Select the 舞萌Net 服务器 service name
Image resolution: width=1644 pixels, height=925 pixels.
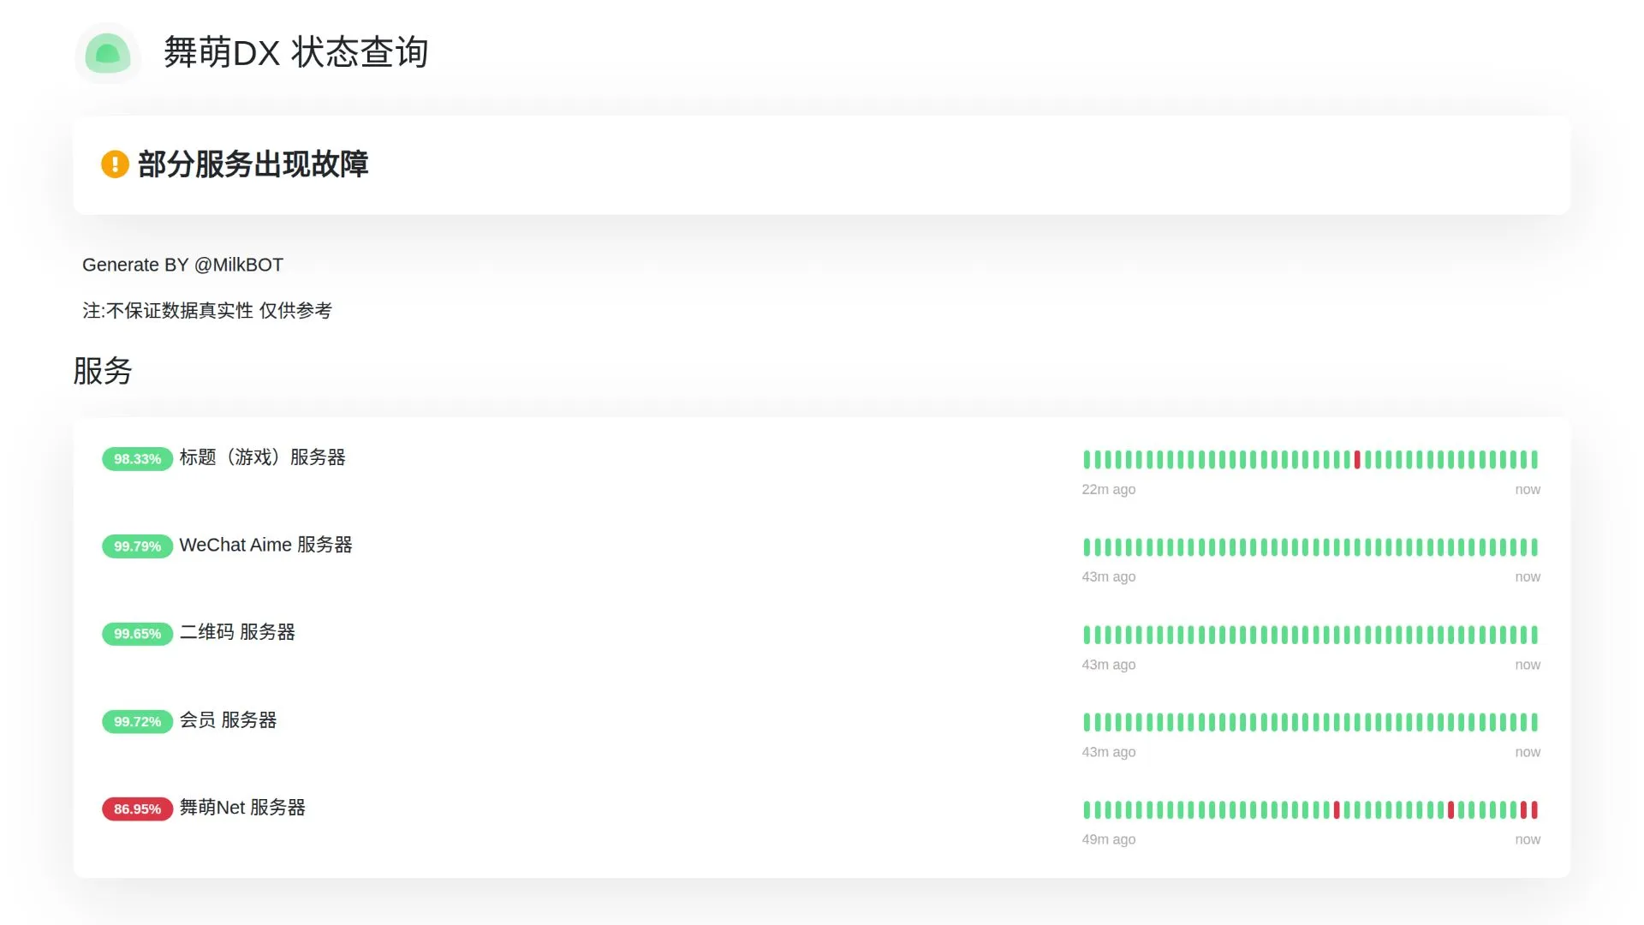click(x=242, y=808)
